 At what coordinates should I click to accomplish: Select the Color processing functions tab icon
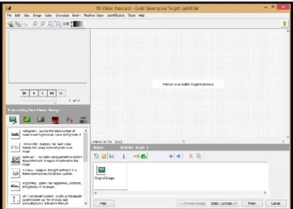pos(27,119)
